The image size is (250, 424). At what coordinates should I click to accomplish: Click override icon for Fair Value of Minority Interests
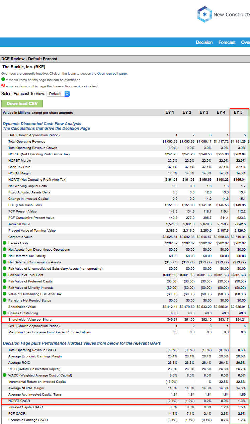pyautogui.click(x=4, y=287)
